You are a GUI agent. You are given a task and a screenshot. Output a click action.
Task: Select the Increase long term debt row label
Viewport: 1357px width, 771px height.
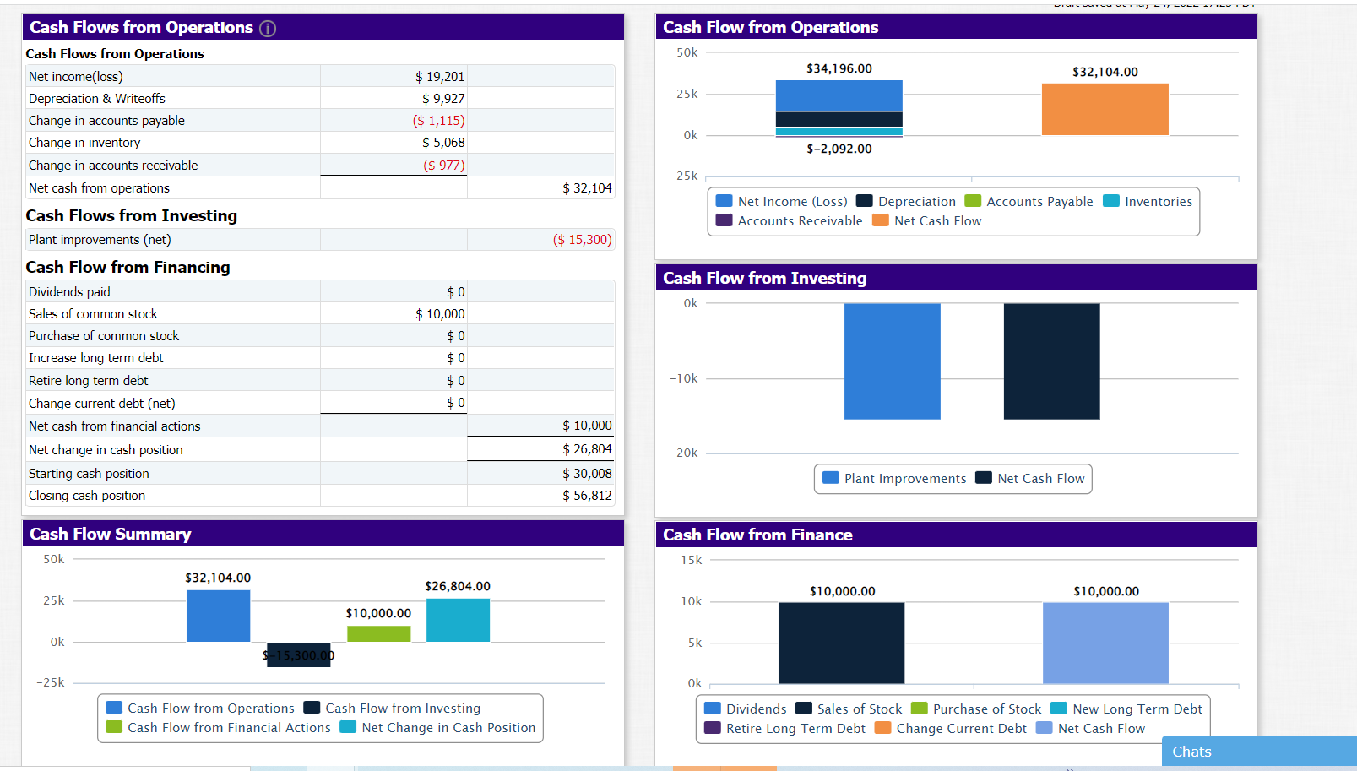coord(95,357)
